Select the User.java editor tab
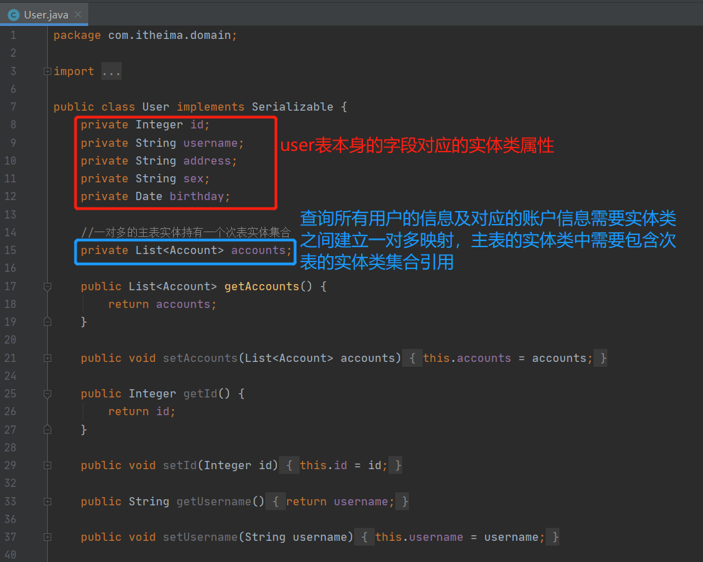The image size is (703, 562). click(x=44, y=14)
